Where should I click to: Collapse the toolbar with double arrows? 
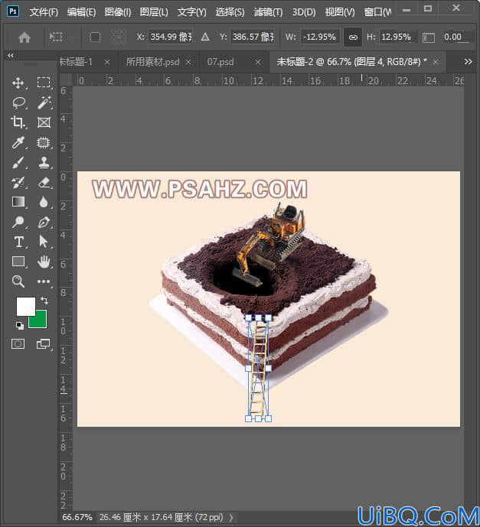(x=11, y=56)
